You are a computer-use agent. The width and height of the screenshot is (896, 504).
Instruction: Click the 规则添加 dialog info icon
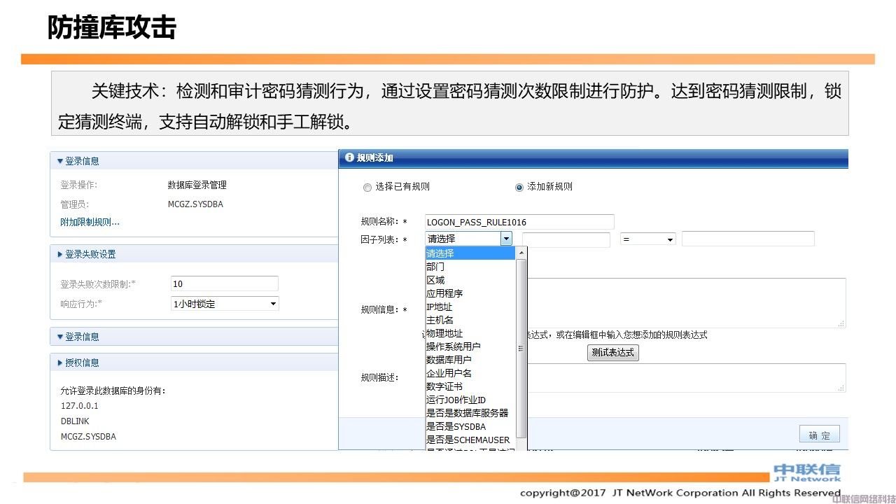point(349,158)
